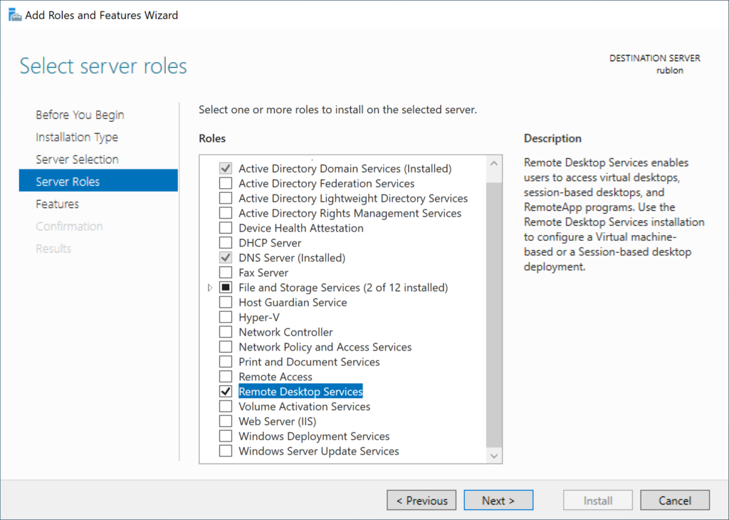Click the roles list scrollbar down arrow
This screenshot has width=729, height=520.
[x=494, y=455]
